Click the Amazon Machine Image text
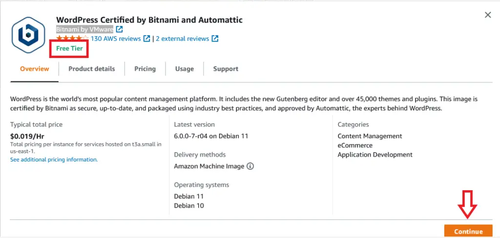Viewport: 500px width, 238px height. click(209, 166)
